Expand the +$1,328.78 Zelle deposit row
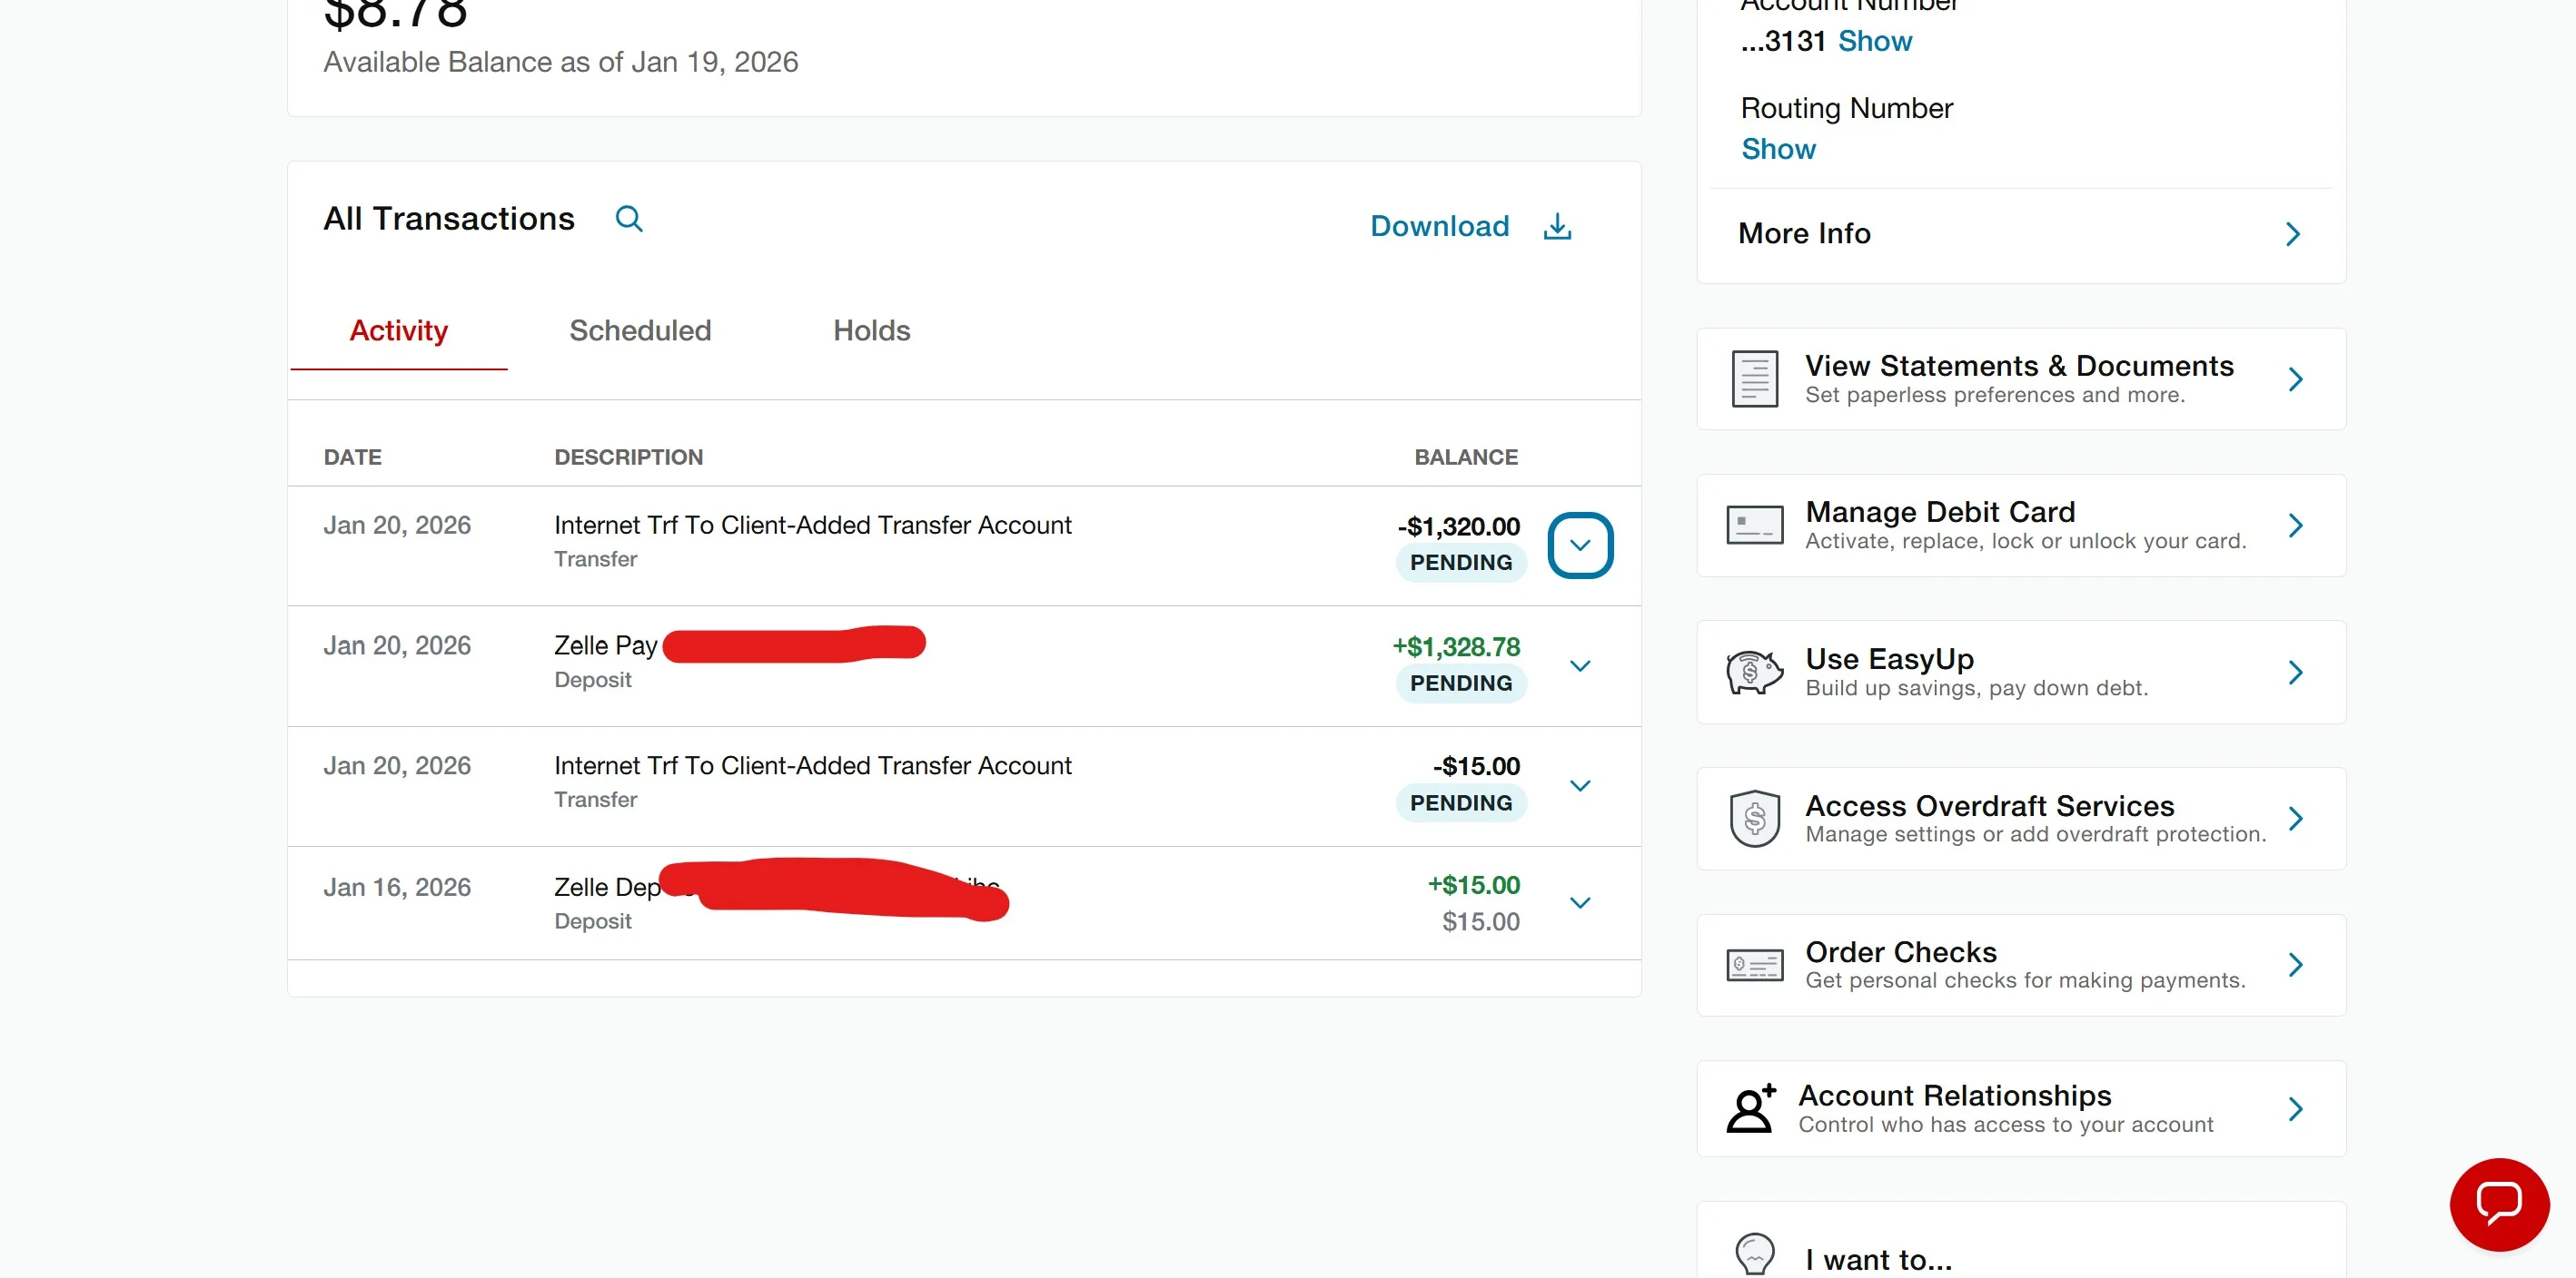This screenshot has width=2576, height=1278. pos(1580,665)
